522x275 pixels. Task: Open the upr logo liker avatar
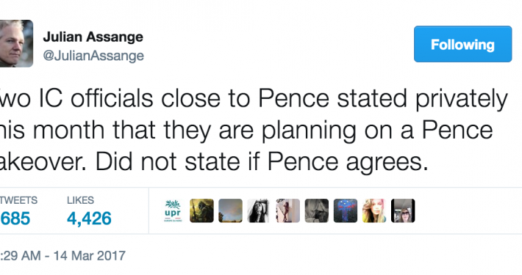(x=173, y=210)
